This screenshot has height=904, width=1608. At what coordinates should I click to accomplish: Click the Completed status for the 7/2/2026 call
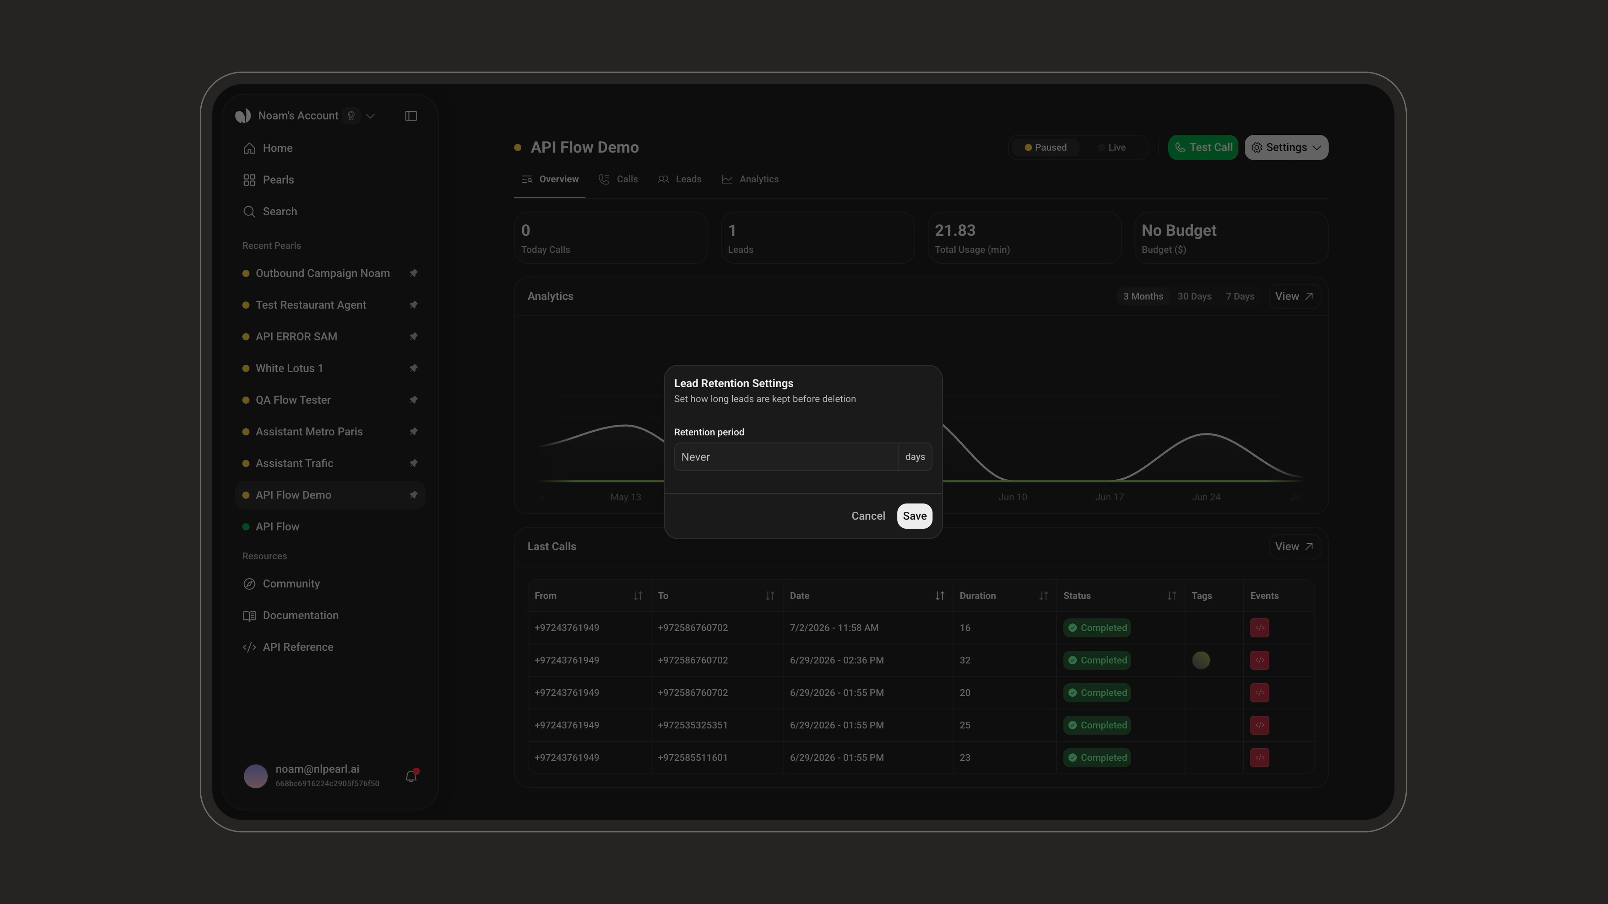tap(1097, 628)
